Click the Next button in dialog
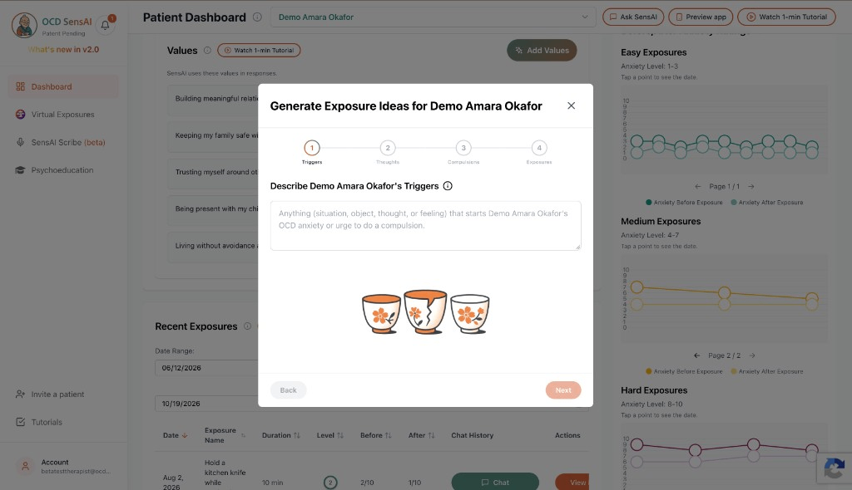The width and height of the screenshot is (852, 490). [x=563, y=390]
